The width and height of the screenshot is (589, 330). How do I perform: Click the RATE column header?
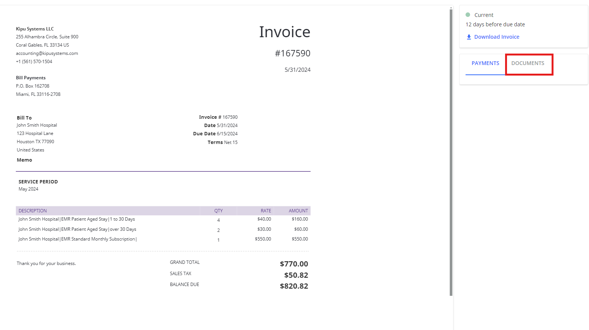(x=266, y=211)
